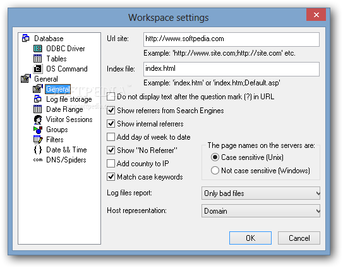The width and height of the screenshot is (343, 268).
Task: Click the Filters pencil icon
Action: tap(38, 140)
